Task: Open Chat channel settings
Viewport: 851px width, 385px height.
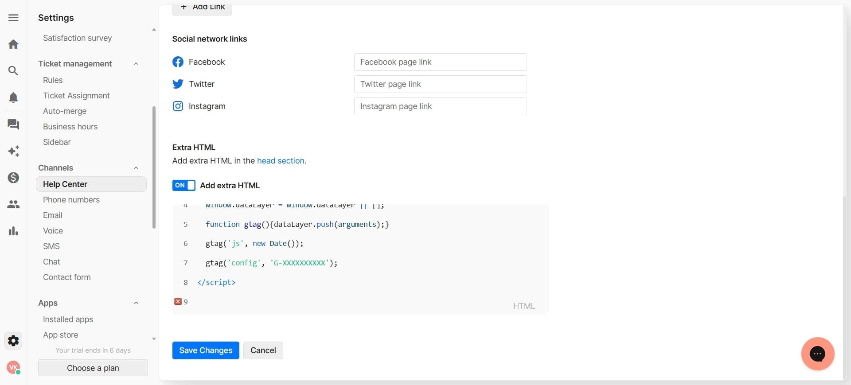Action: (x=51, y=262)
